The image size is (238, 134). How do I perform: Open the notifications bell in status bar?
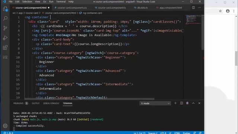pos(200,133)
